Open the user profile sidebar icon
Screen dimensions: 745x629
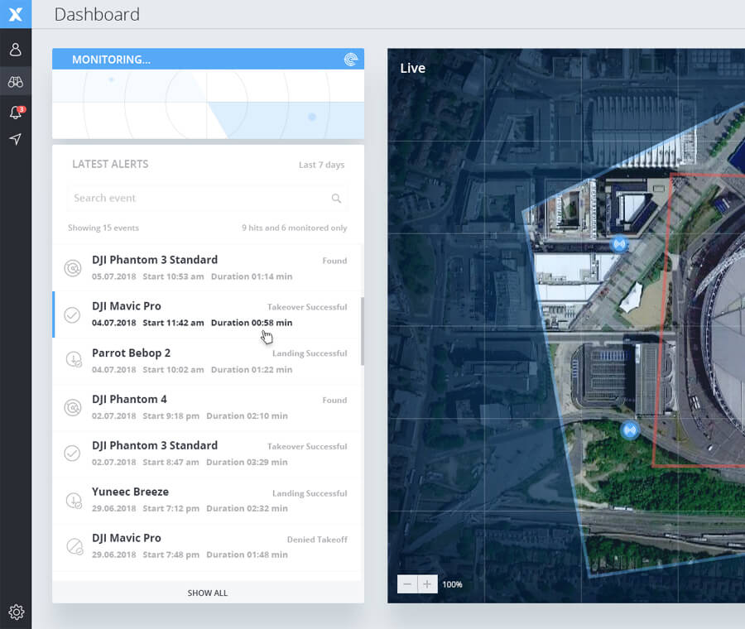15,50
